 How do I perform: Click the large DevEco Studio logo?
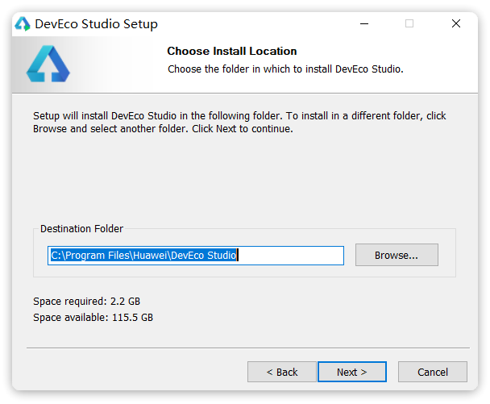tap(48, 64)
